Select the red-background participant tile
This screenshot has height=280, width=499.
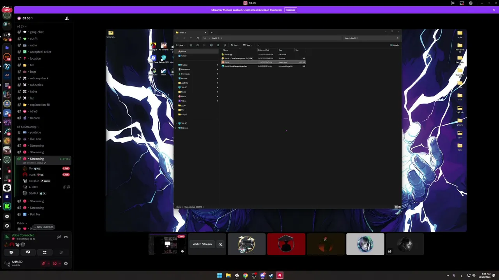286,244
